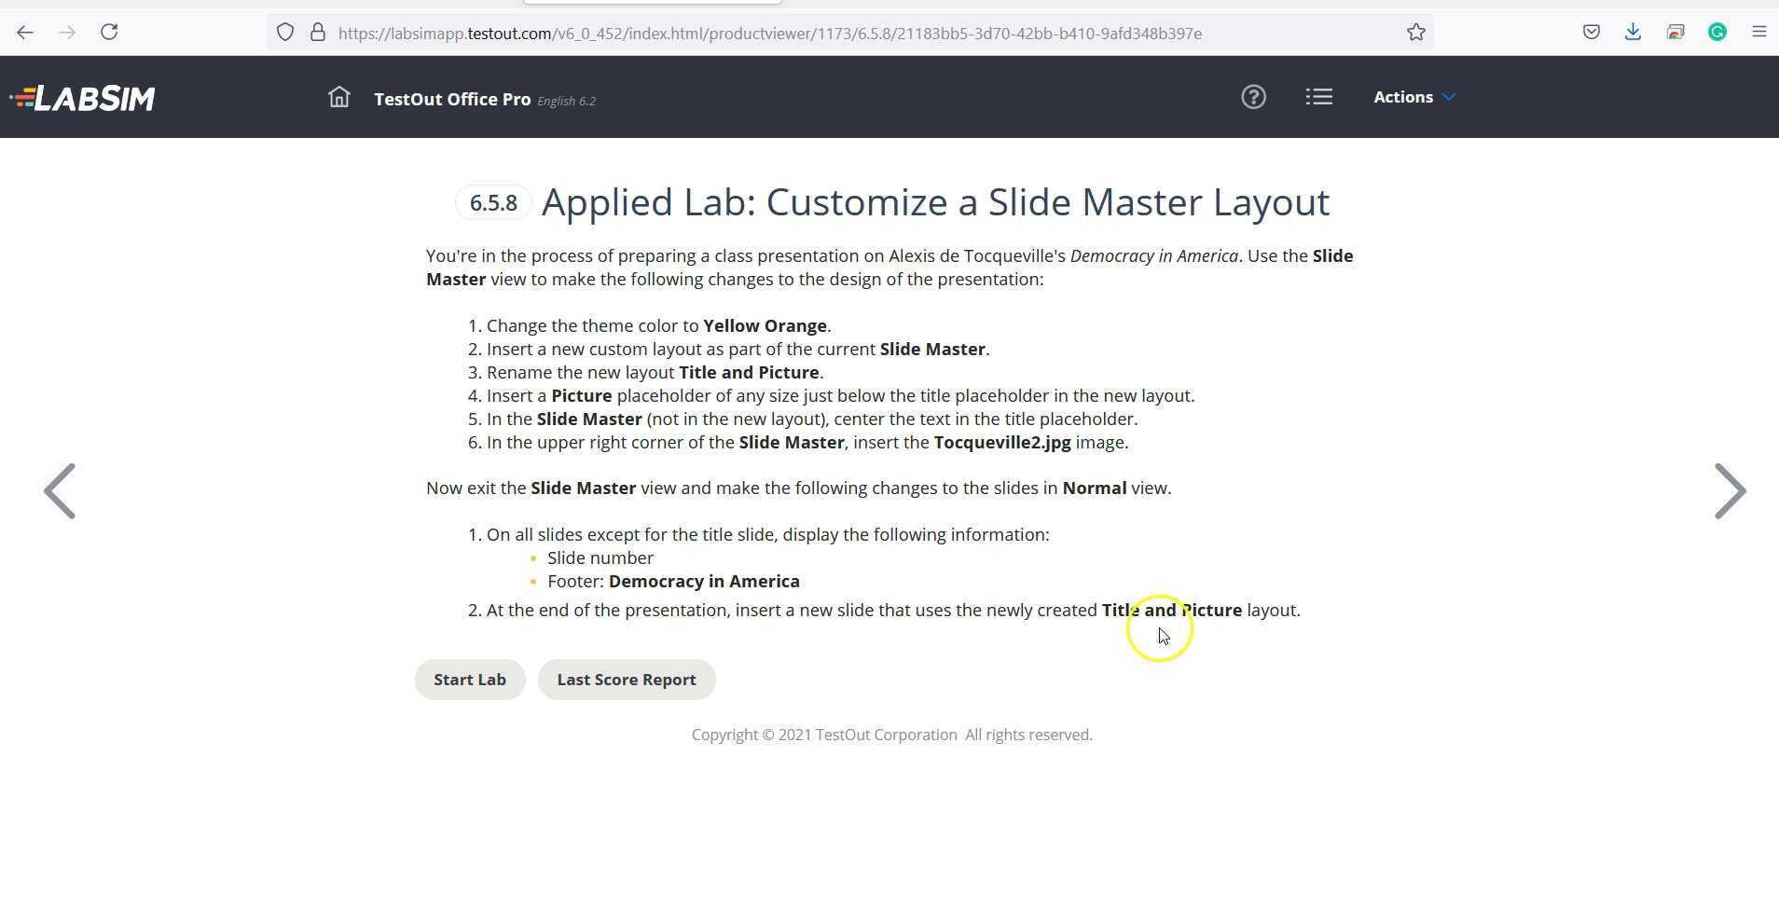This screenshot has height=908, width=1779.
Task: Open the Pocket save icon
Action: point(1592,33)
